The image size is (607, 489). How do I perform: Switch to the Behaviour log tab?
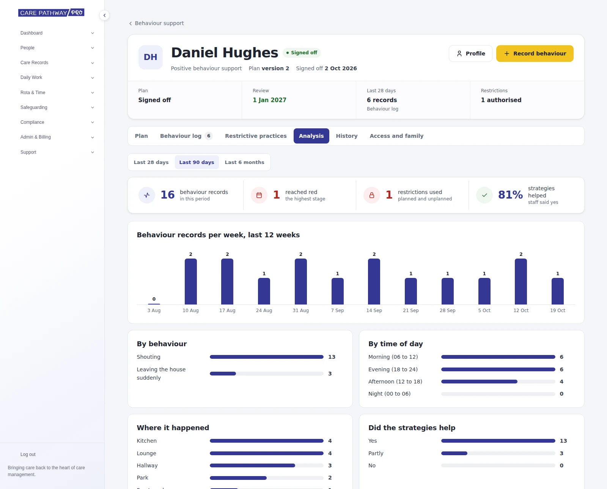[186, 136]
